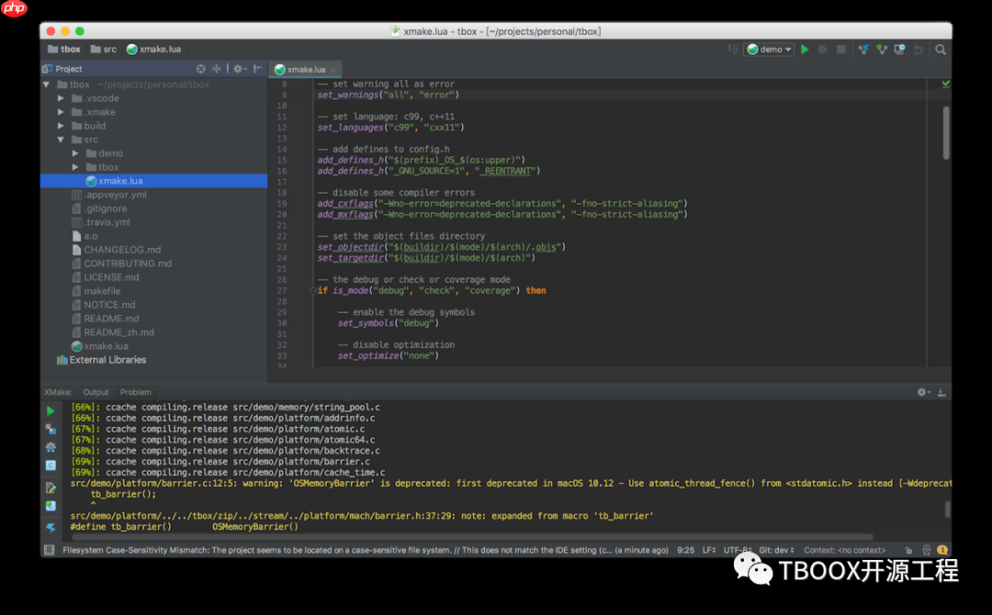Expand the tbox subfolder under src
This screenshot has height=615, width=992.
coord(75,167)
